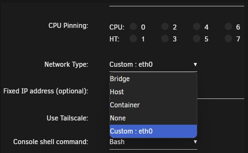Enable CPU core 2 pinning
The width and height of the screenshot is (248, 153).
(x=165, y=27)
